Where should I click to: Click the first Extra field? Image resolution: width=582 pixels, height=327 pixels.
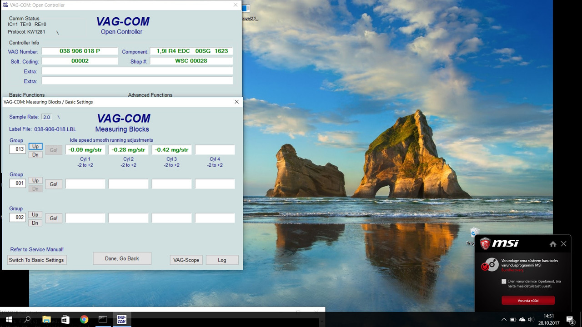coord(137,71)
